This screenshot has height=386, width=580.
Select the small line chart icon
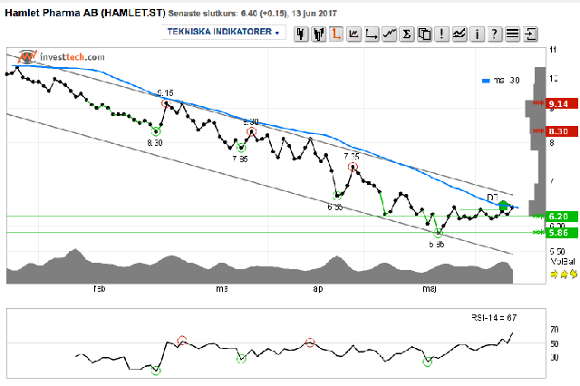pyautogui.click(x=354, y=34)
